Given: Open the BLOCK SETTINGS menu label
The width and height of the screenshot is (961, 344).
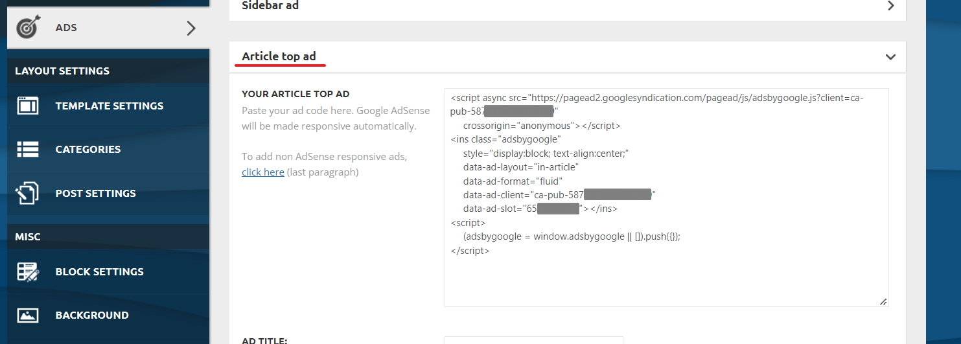Looking at the screenshot, I should pyautogui.click(x=100, y=271).
